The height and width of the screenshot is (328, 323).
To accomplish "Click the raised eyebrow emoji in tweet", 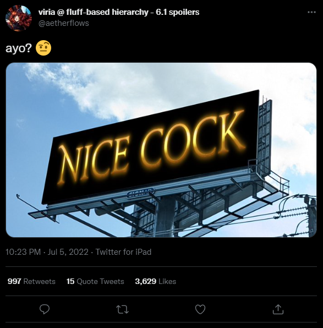I will click(43, 48).
